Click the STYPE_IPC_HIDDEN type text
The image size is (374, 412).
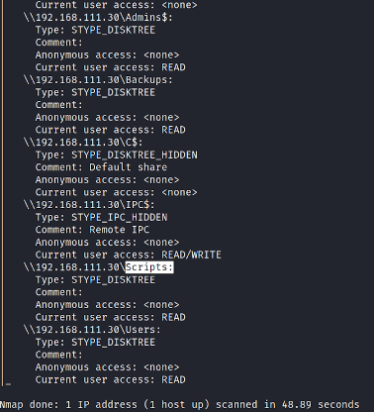(x=120, y=217)
